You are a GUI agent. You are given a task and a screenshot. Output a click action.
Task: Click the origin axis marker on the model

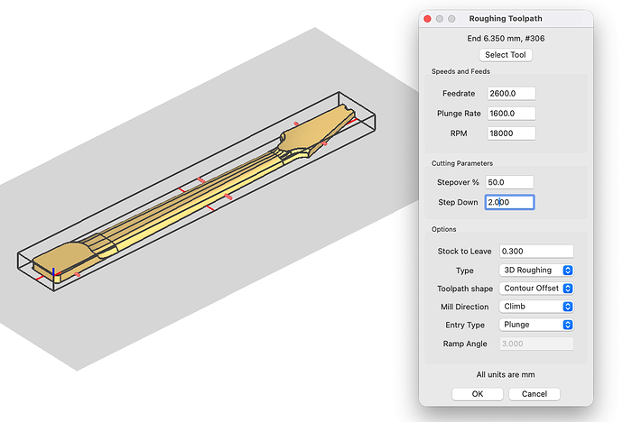[54, 272]
